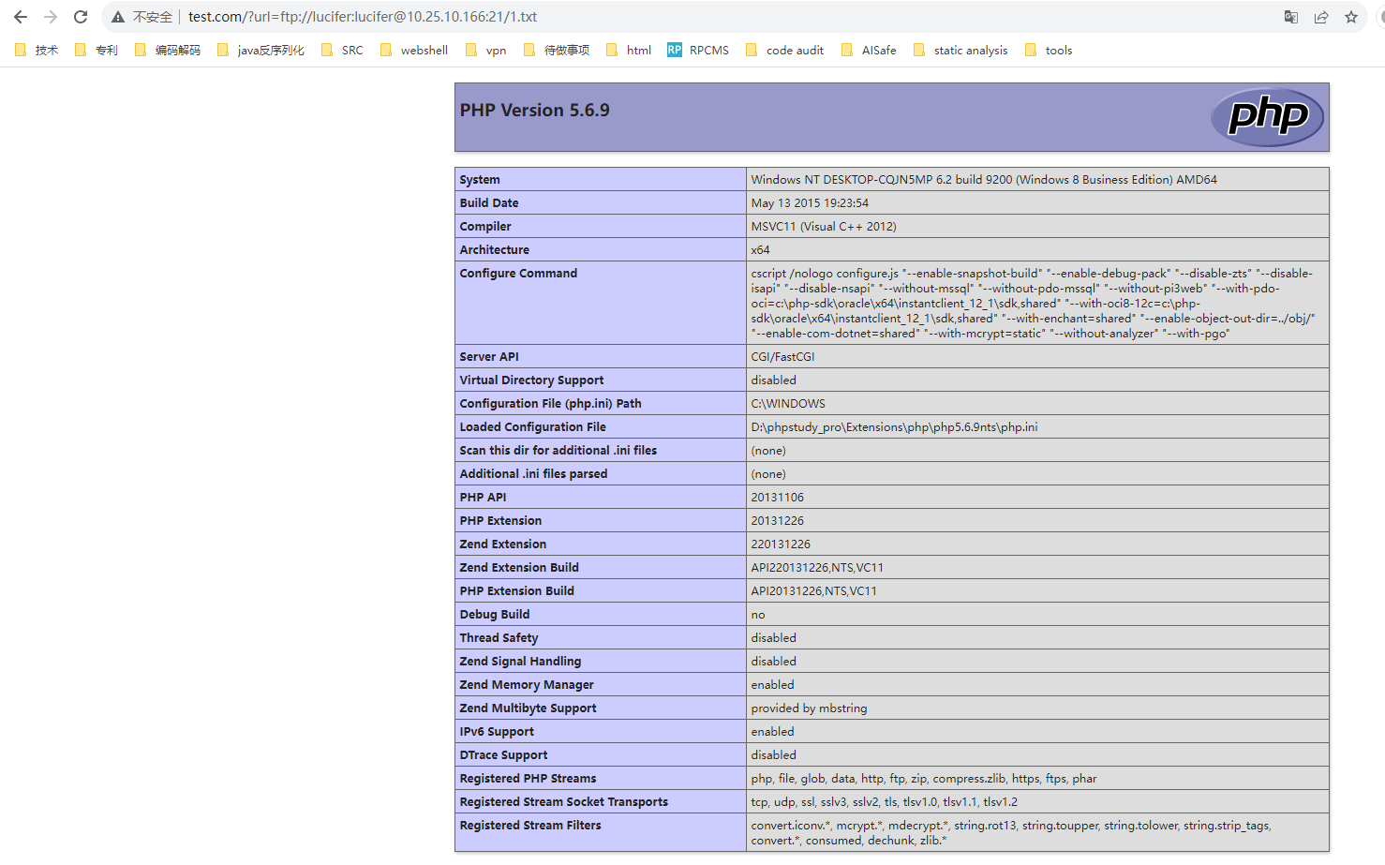Viewport: 1385px width, 865px height.
Task: Click the Thread Safety label
Action: coord(499,638)
